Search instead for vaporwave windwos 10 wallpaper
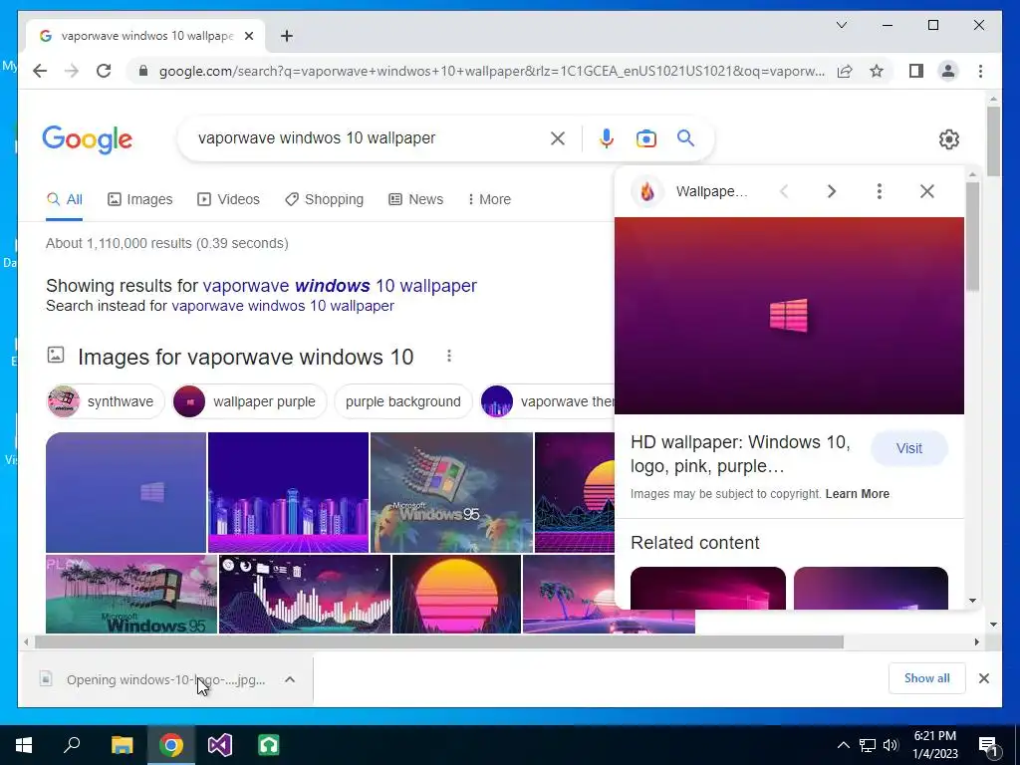 pos(282,306)
